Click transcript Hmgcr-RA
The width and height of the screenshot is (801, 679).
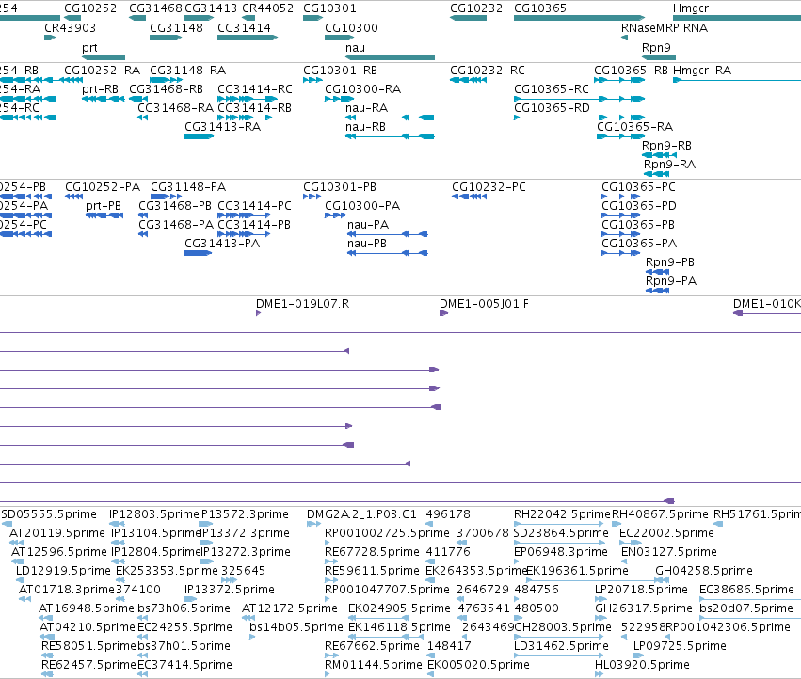[702, 70]
